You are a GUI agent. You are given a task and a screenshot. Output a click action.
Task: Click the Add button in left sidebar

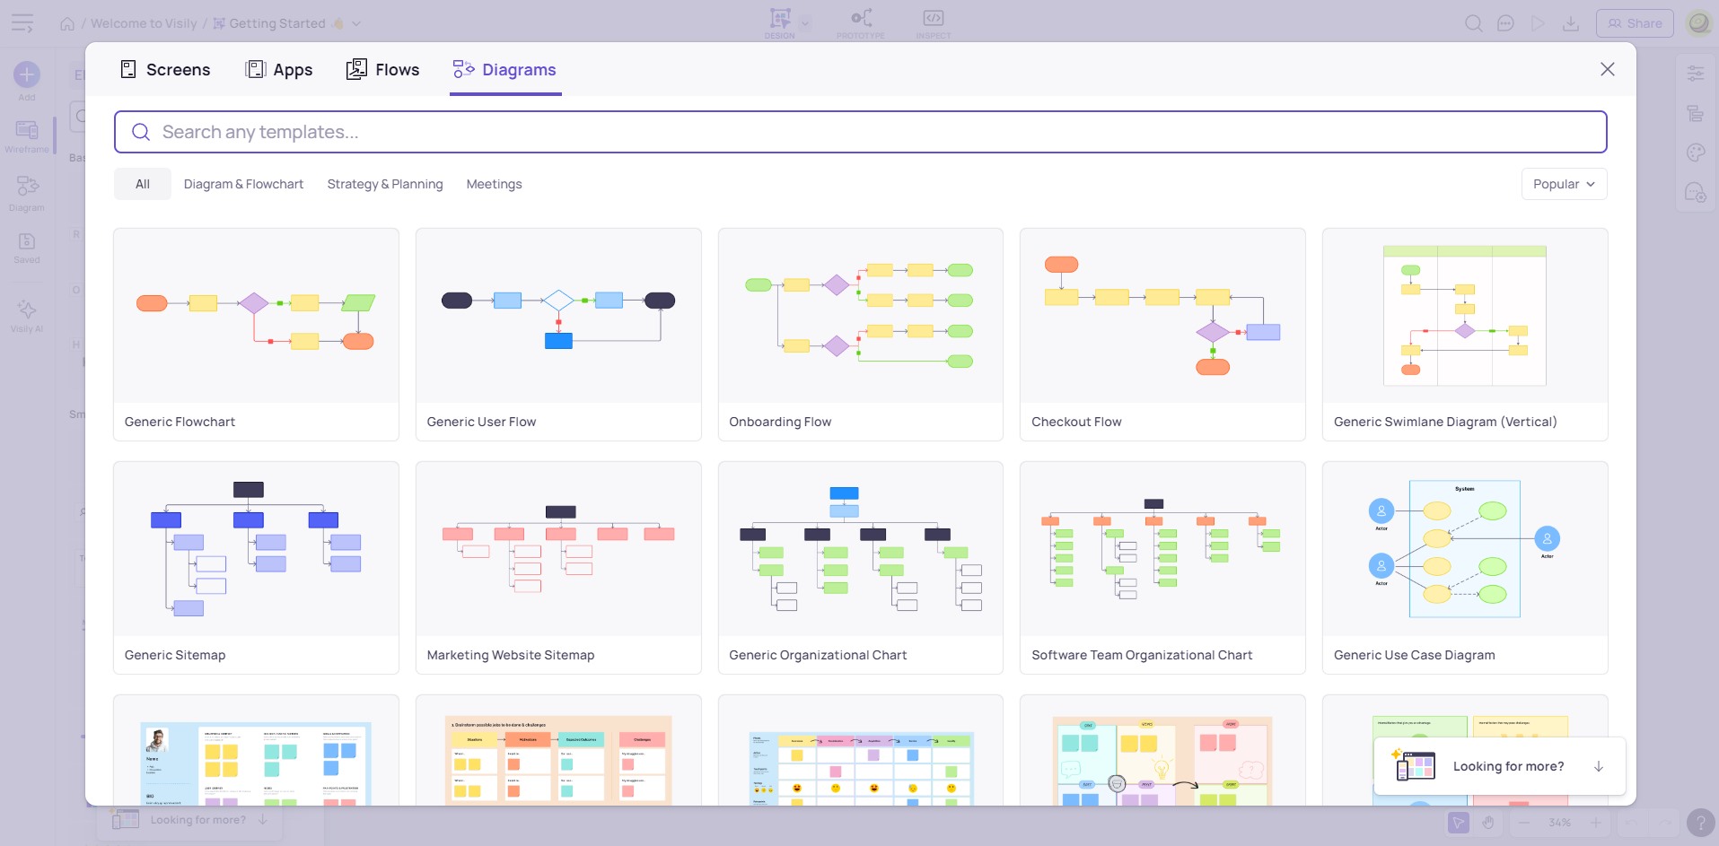pyautogui.click(x=27, y=81)
